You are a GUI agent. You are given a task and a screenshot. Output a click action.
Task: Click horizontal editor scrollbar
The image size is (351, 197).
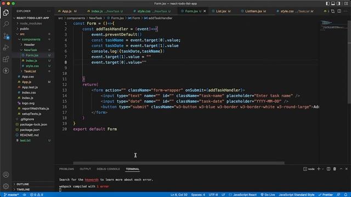click(x=179, y=163)
